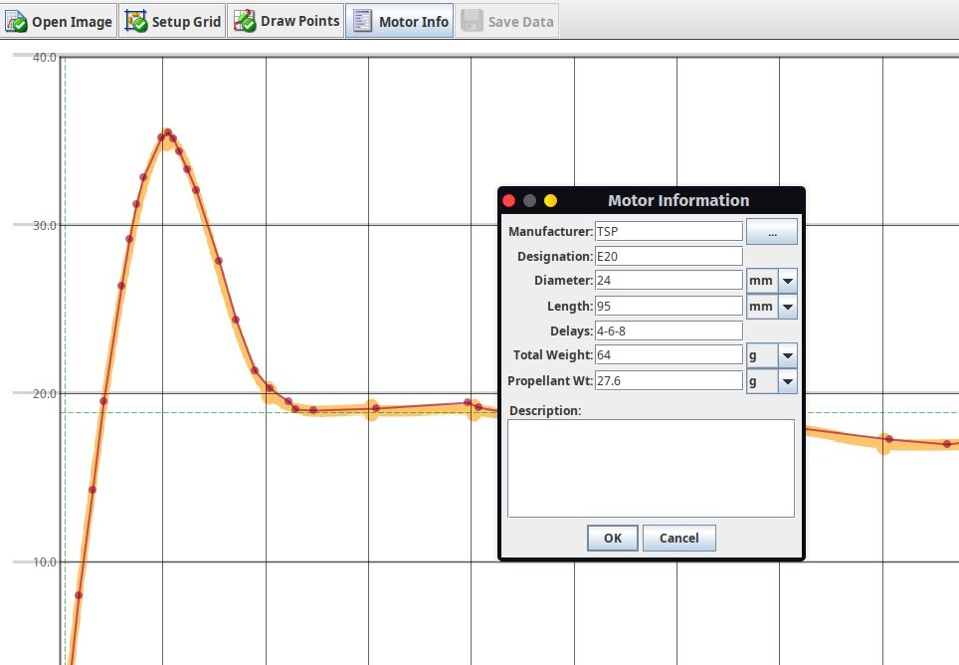The image size is (959, 665).
Task: Open manufacturer browse button with ellipsis
Action: [772, 232]
